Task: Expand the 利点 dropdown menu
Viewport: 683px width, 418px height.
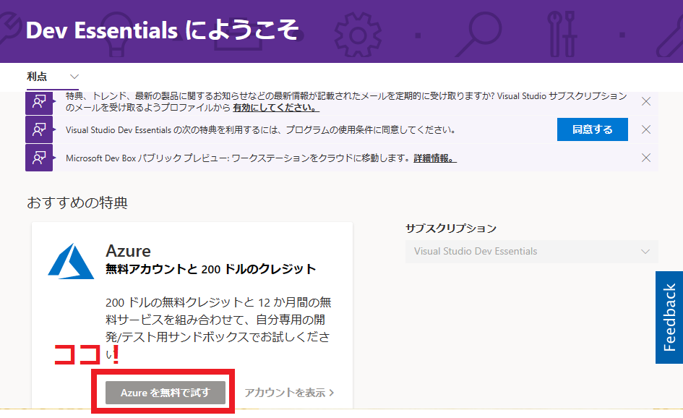Action: tap(74, 77)
